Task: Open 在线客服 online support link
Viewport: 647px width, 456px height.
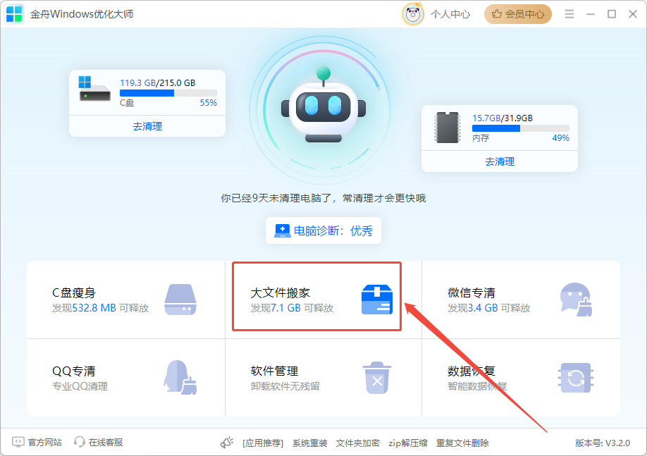Action: 106,443
